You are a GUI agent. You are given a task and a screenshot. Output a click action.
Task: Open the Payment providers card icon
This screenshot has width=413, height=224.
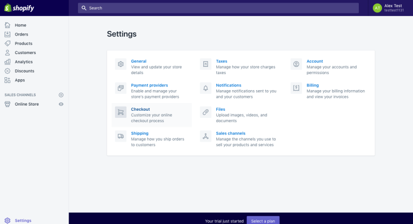tap(121, 88)
